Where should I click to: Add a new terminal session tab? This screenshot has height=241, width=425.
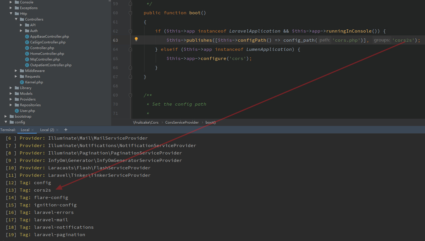pos(66,130)
